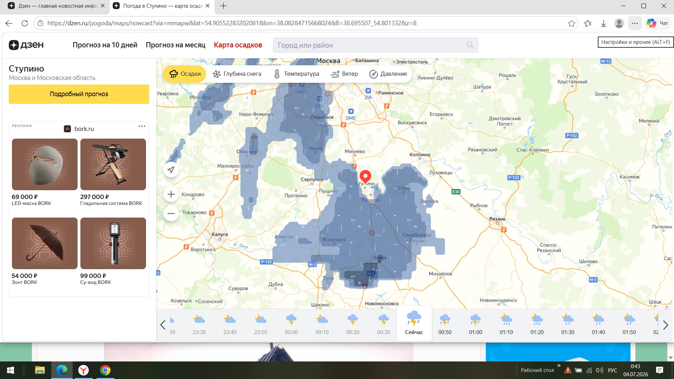Screen dimensions: 674x379
Task: Focus the Город или район search field
Action: point(376,45)
